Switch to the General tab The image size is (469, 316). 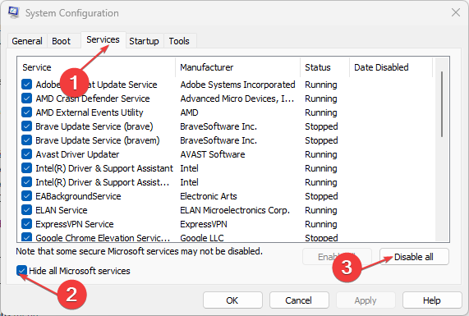[x=27, y=41]
